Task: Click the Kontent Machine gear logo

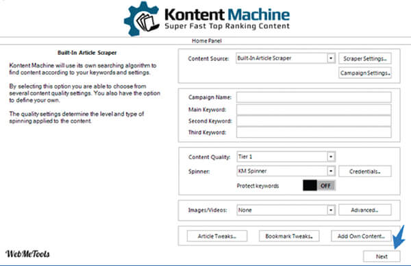Action: pyautogui.click(x=142, y=19)
